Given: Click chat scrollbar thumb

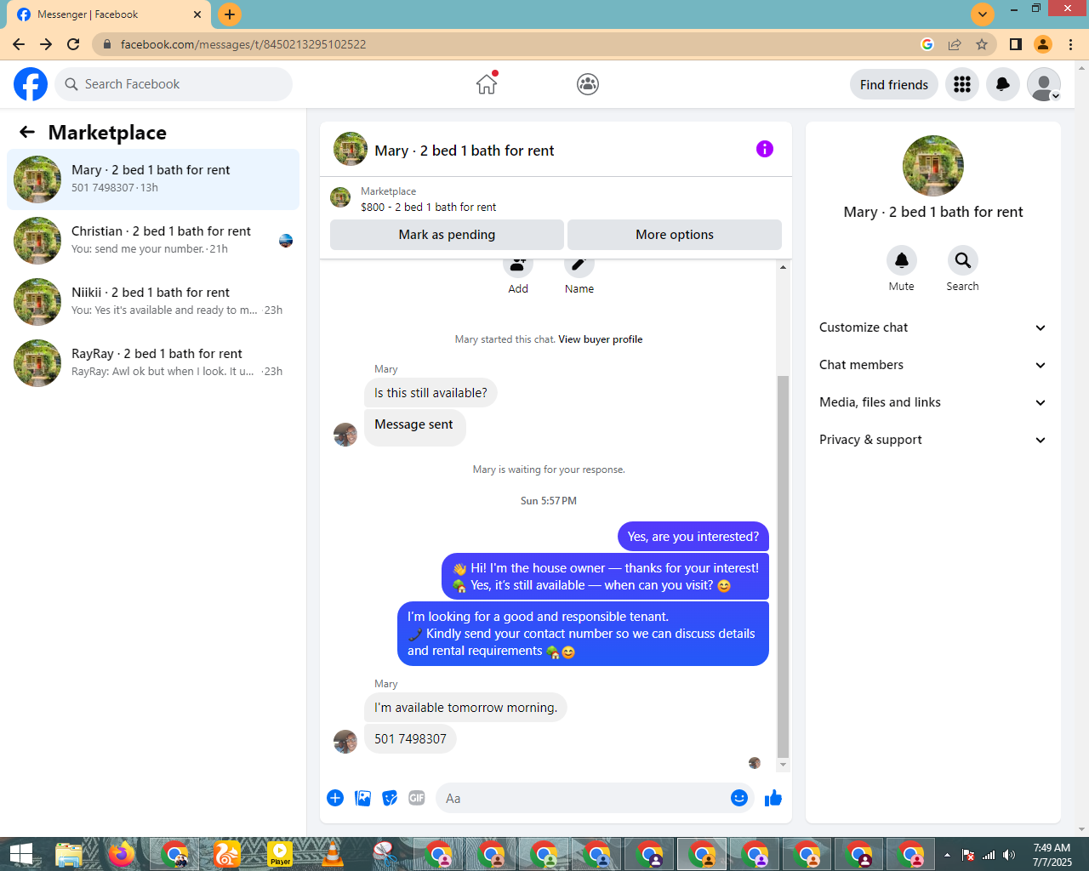Looking at the screenshot, I should (784, 566).
